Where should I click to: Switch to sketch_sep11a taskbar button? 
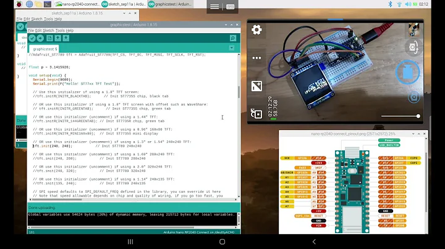pos(124,4)
